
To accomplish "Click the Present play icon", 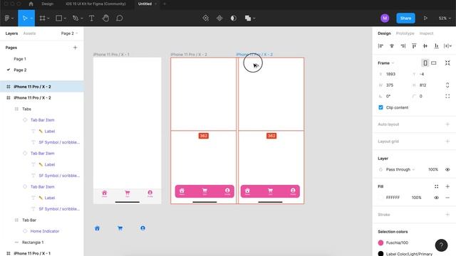I will point(425,18).
